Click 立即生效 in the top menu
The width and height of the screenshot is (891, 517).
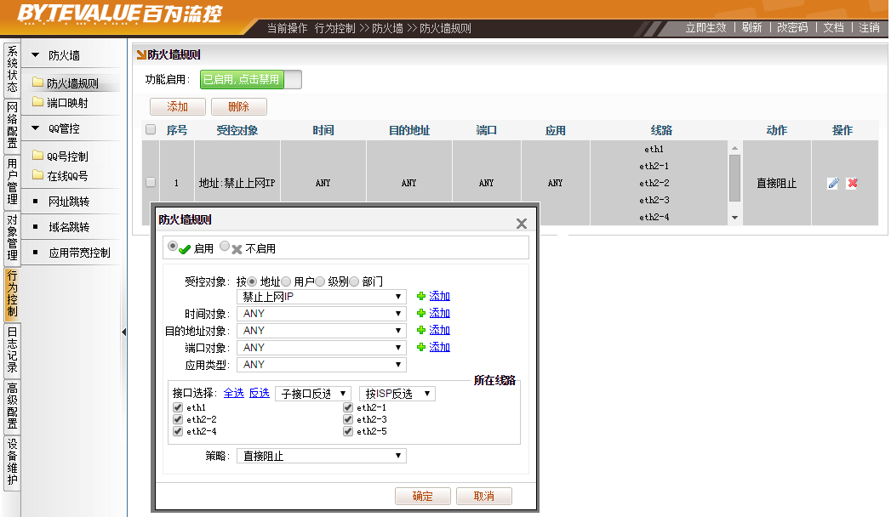[x=705, y=27]
